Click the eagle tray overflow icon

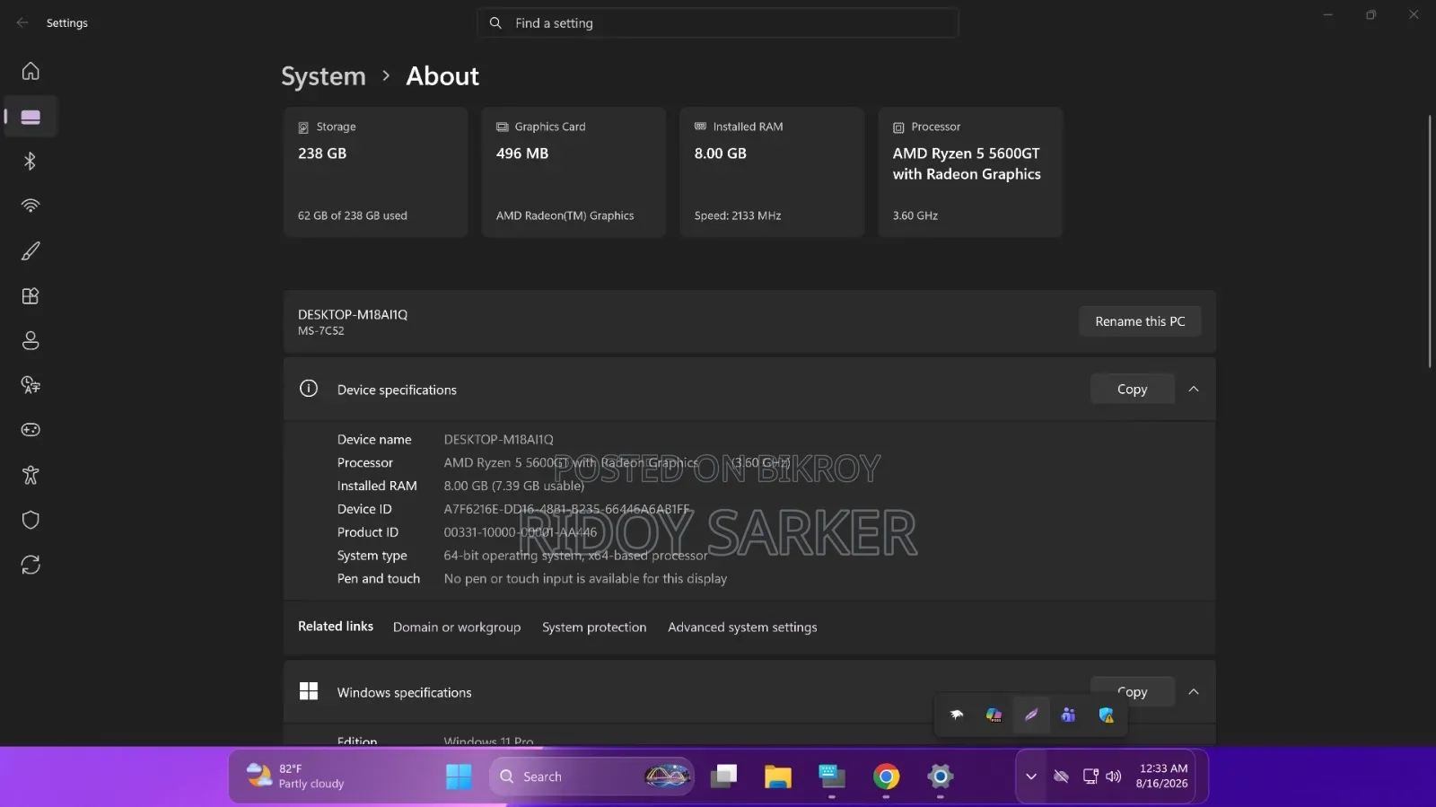click(x=957, y=715)
